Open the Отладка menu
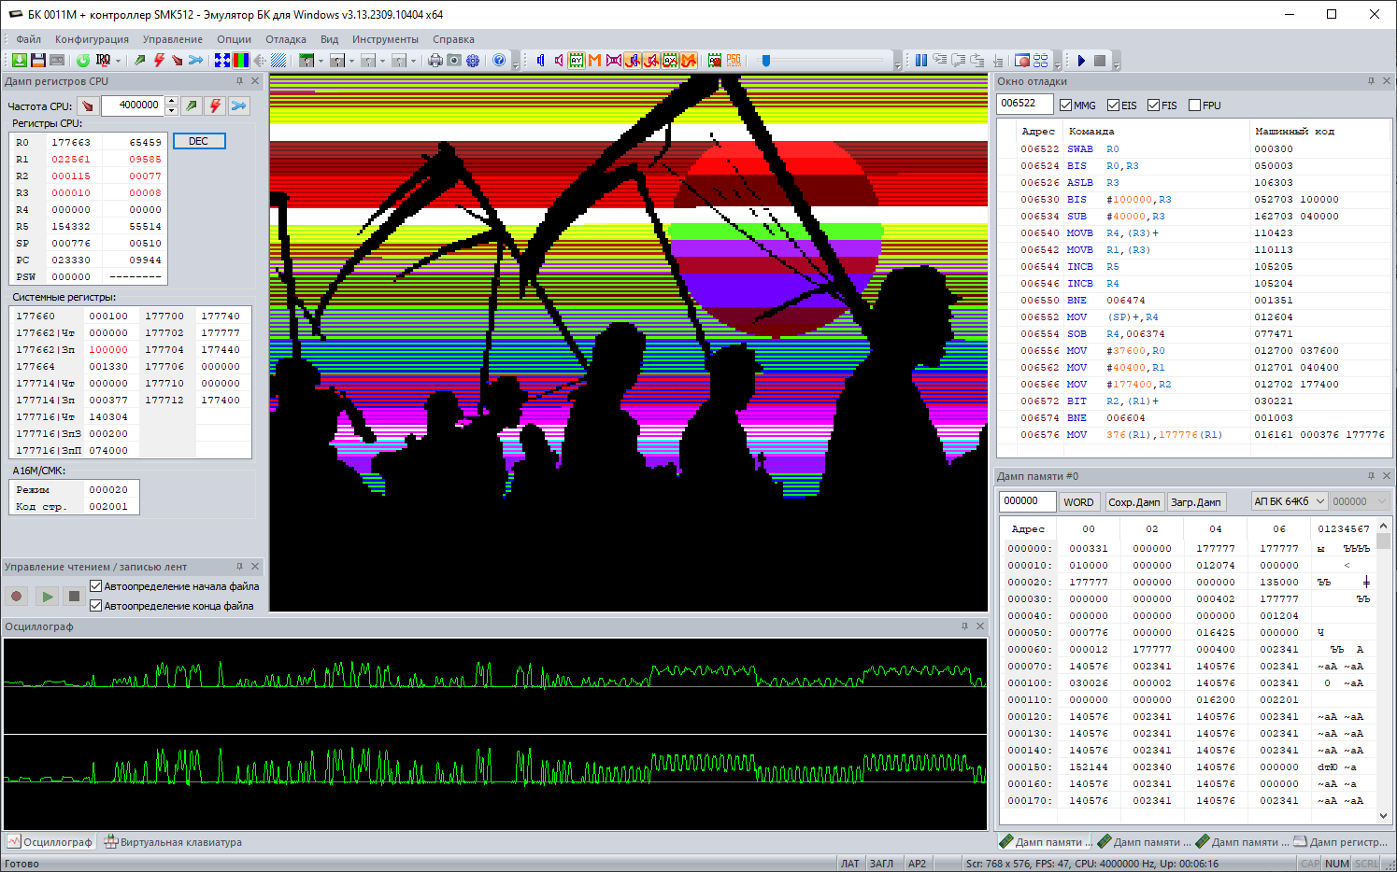The height and width of the screenshot is (872, 1397). click(285, 39)
